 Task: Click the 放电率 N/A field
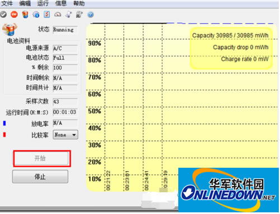pos(65,123)
